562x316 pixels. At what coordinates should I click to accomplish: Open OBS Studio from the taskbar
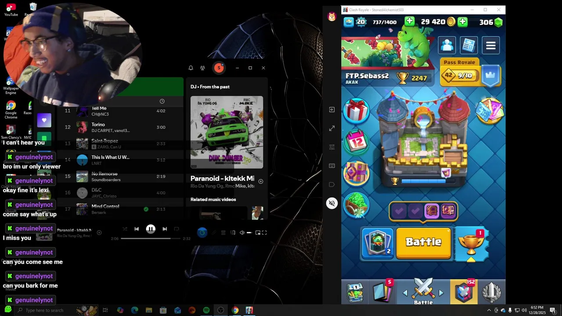click(x=221, y=310)
